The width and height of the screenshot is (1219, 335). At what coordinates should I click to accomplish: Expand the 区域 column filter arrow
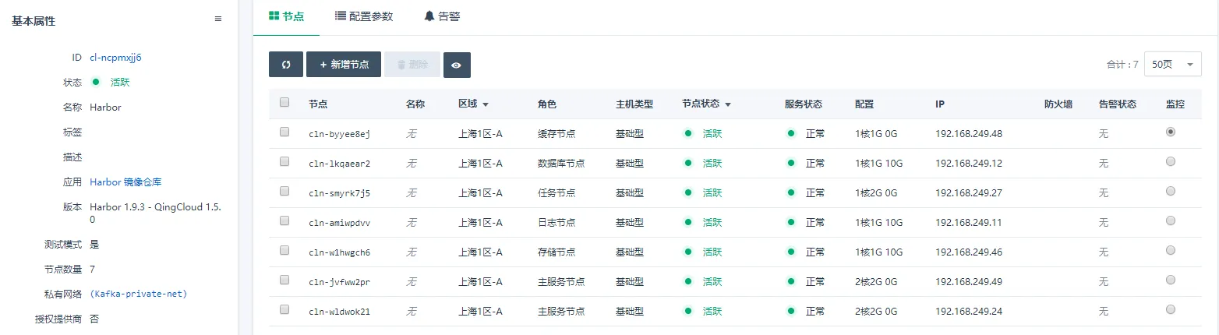click(486, 104)
